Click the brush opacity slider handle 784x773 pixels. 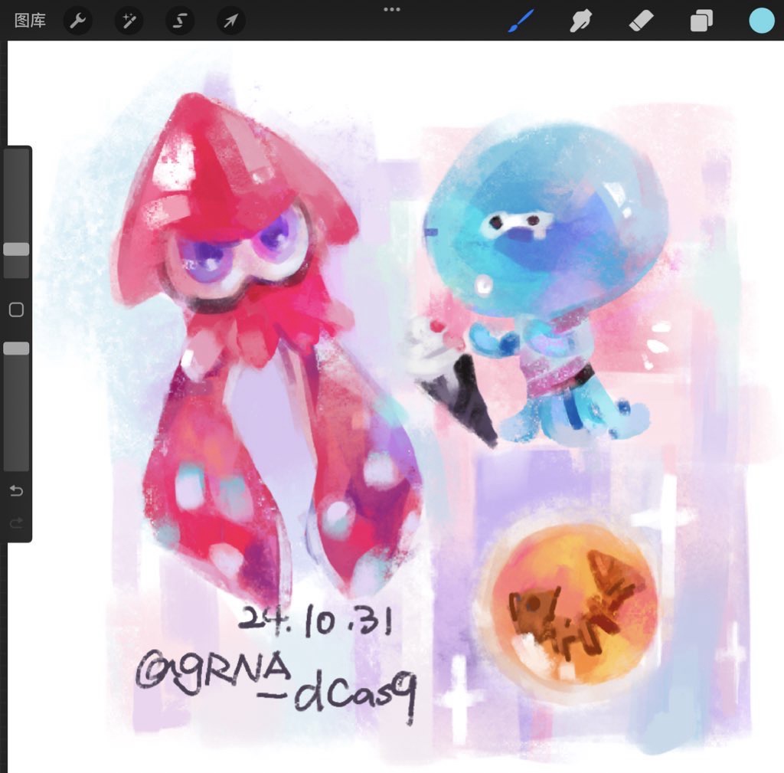(16, 349)
